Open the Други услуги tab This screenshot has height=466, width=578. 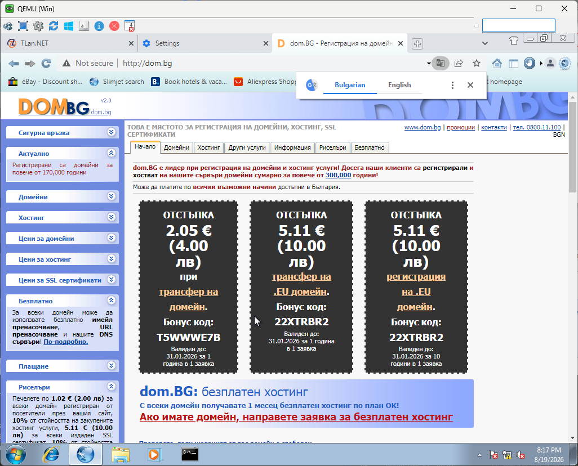(247, 147)
